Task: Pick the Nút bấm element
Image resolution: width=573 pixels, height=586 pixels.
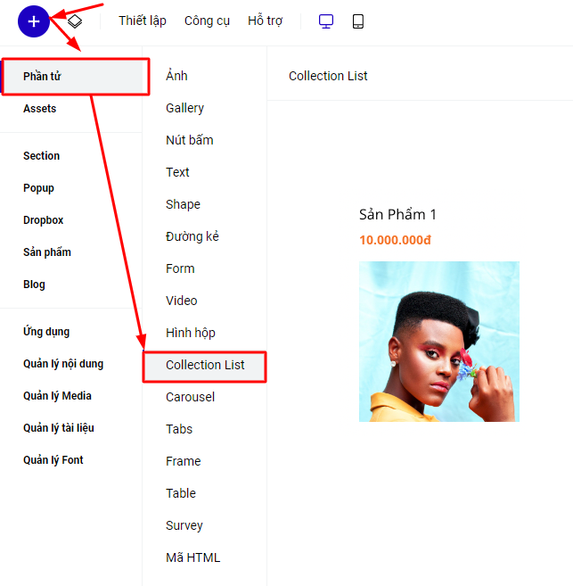Action: tap(189, 140)
